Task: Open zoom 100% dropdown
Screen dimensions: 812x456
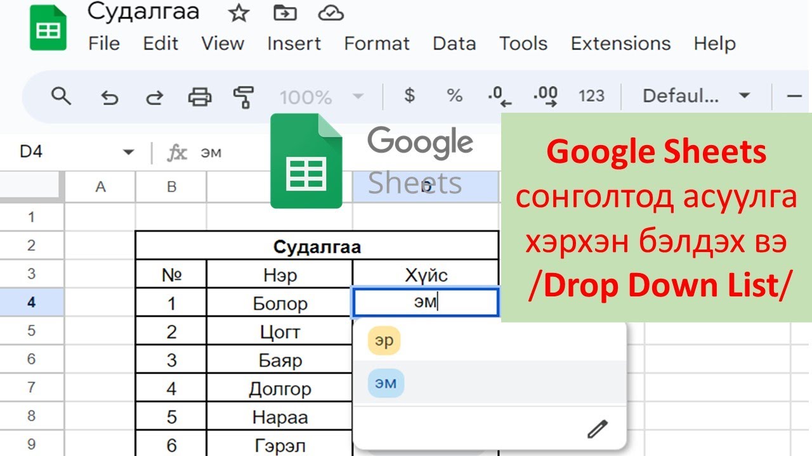Action: pyautogui.click(x=322, y=97)
